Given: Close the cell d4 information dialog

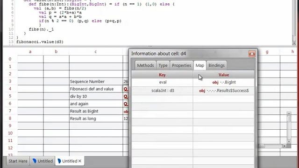Looking at the screenshot, I should point(252,54).
